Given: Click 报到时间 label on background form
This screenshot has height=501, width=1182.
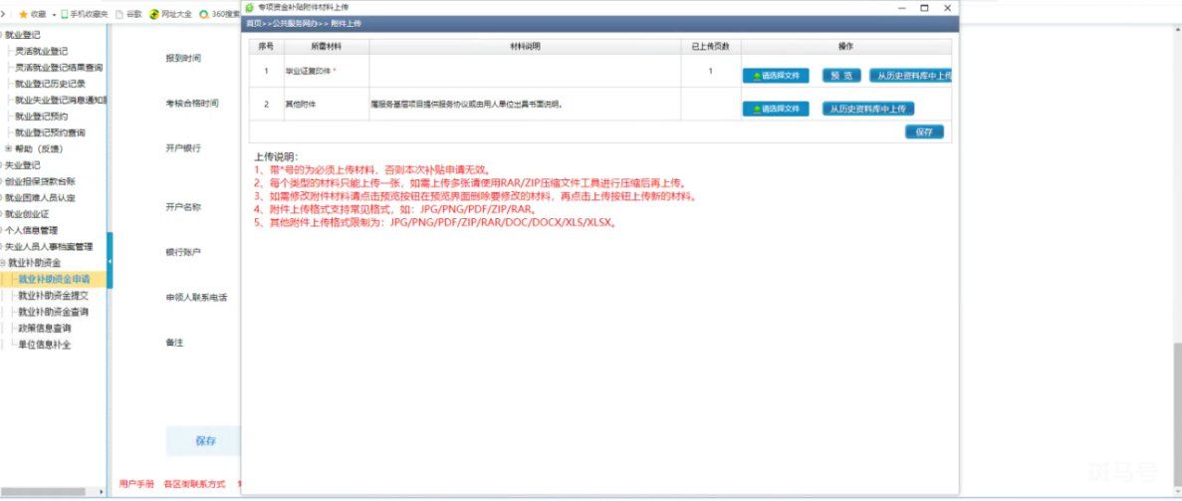Looking at the screenshot, I should click(x=183, y=58).
